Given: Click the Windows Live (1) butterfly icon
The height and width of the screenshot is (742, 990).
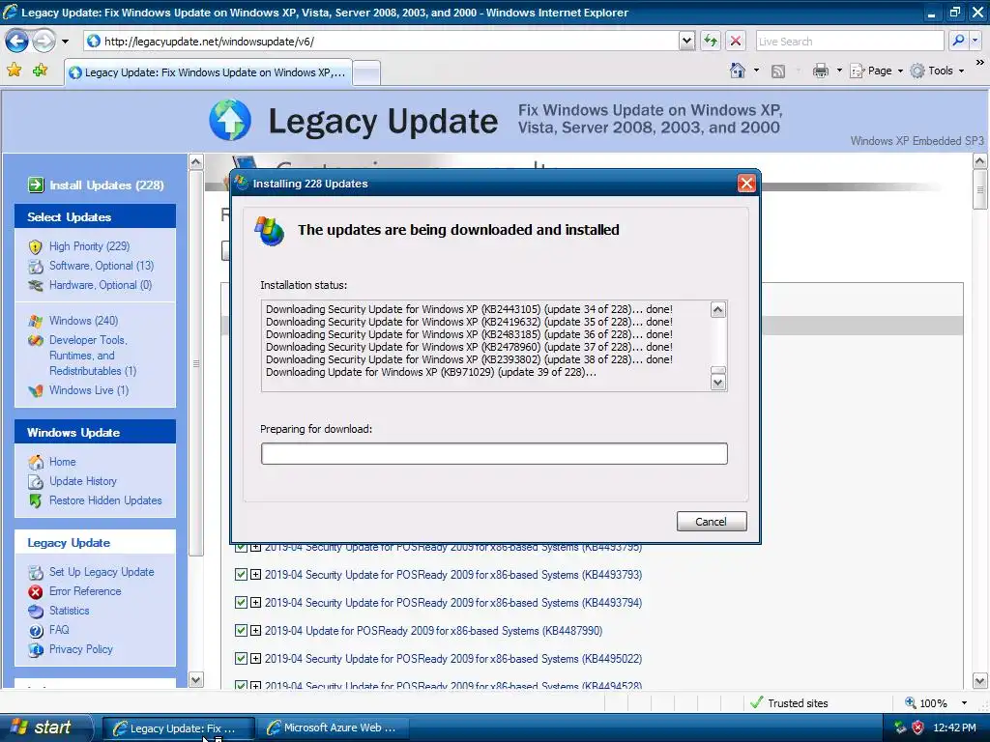Looking at the screenshot, I should tap(36, 390).
